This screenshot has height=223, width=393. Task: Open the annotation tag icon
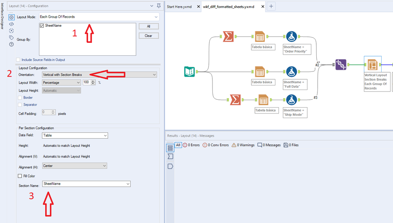pos(11,38)
